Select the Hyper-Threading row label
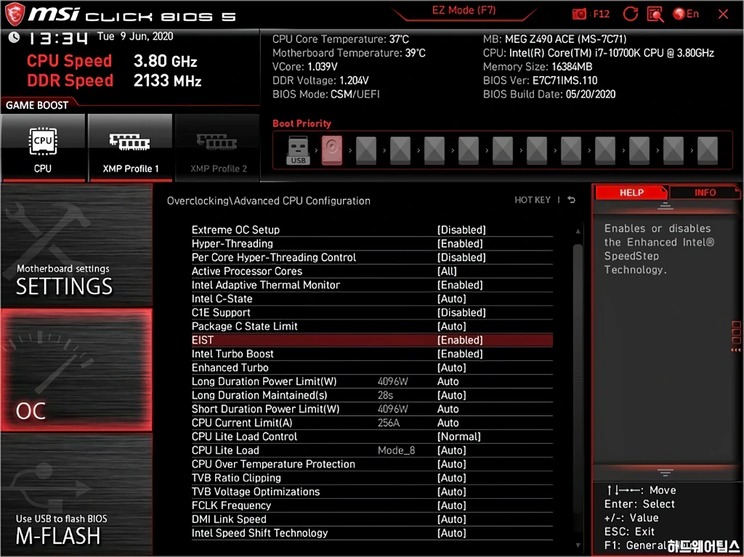Viewport: 744px width, 557px height. point(232,244)
